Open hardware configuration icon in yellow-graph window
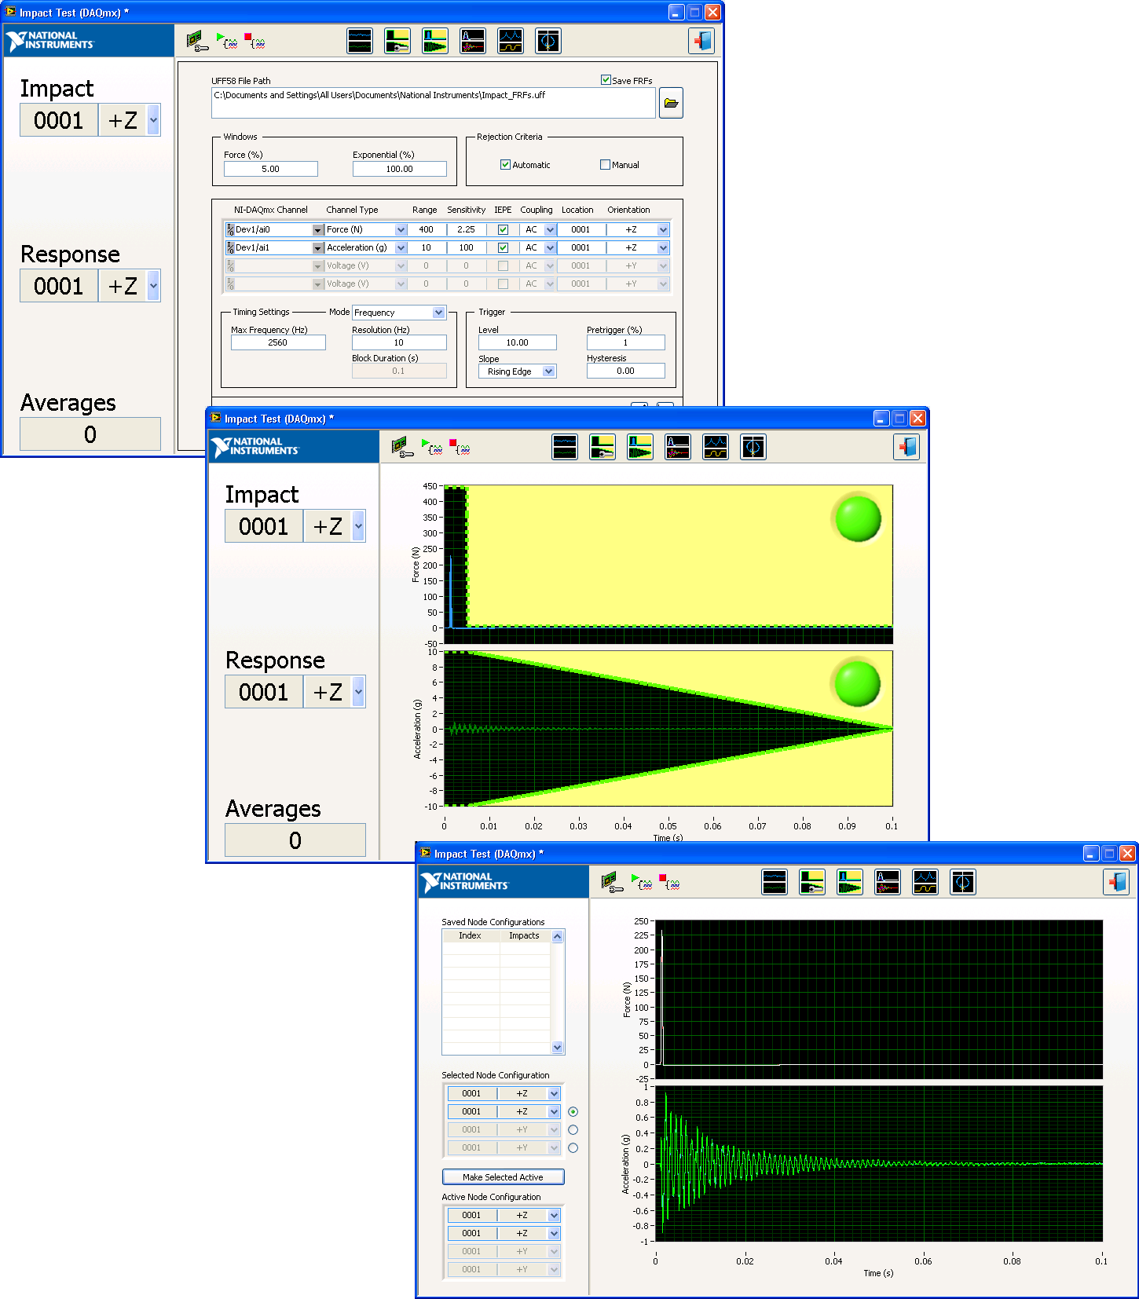 point(401,448)
